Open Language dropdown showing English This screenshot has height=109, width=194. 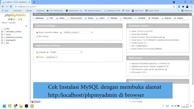[x=66, y=52]
